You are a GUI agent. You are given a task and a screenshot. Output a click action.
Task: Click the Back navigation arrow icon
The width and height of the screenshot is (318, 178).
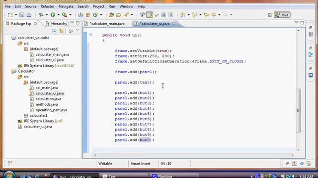pos(214,15)
